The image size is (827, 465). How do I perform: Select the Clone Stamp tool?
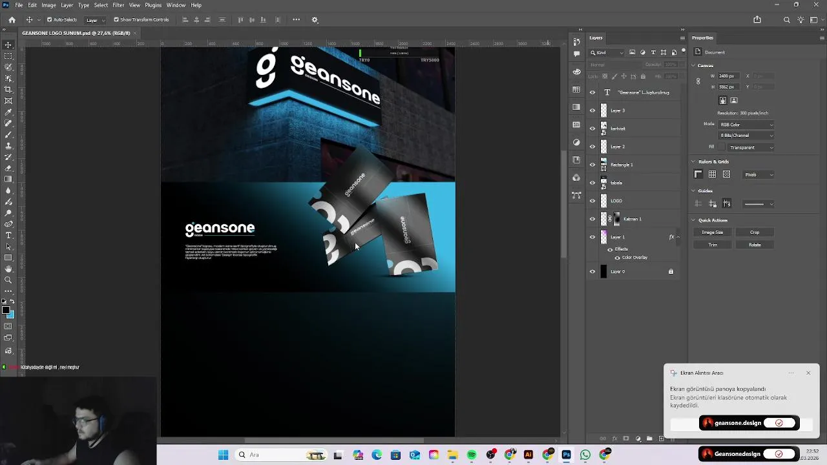point(8,145)
